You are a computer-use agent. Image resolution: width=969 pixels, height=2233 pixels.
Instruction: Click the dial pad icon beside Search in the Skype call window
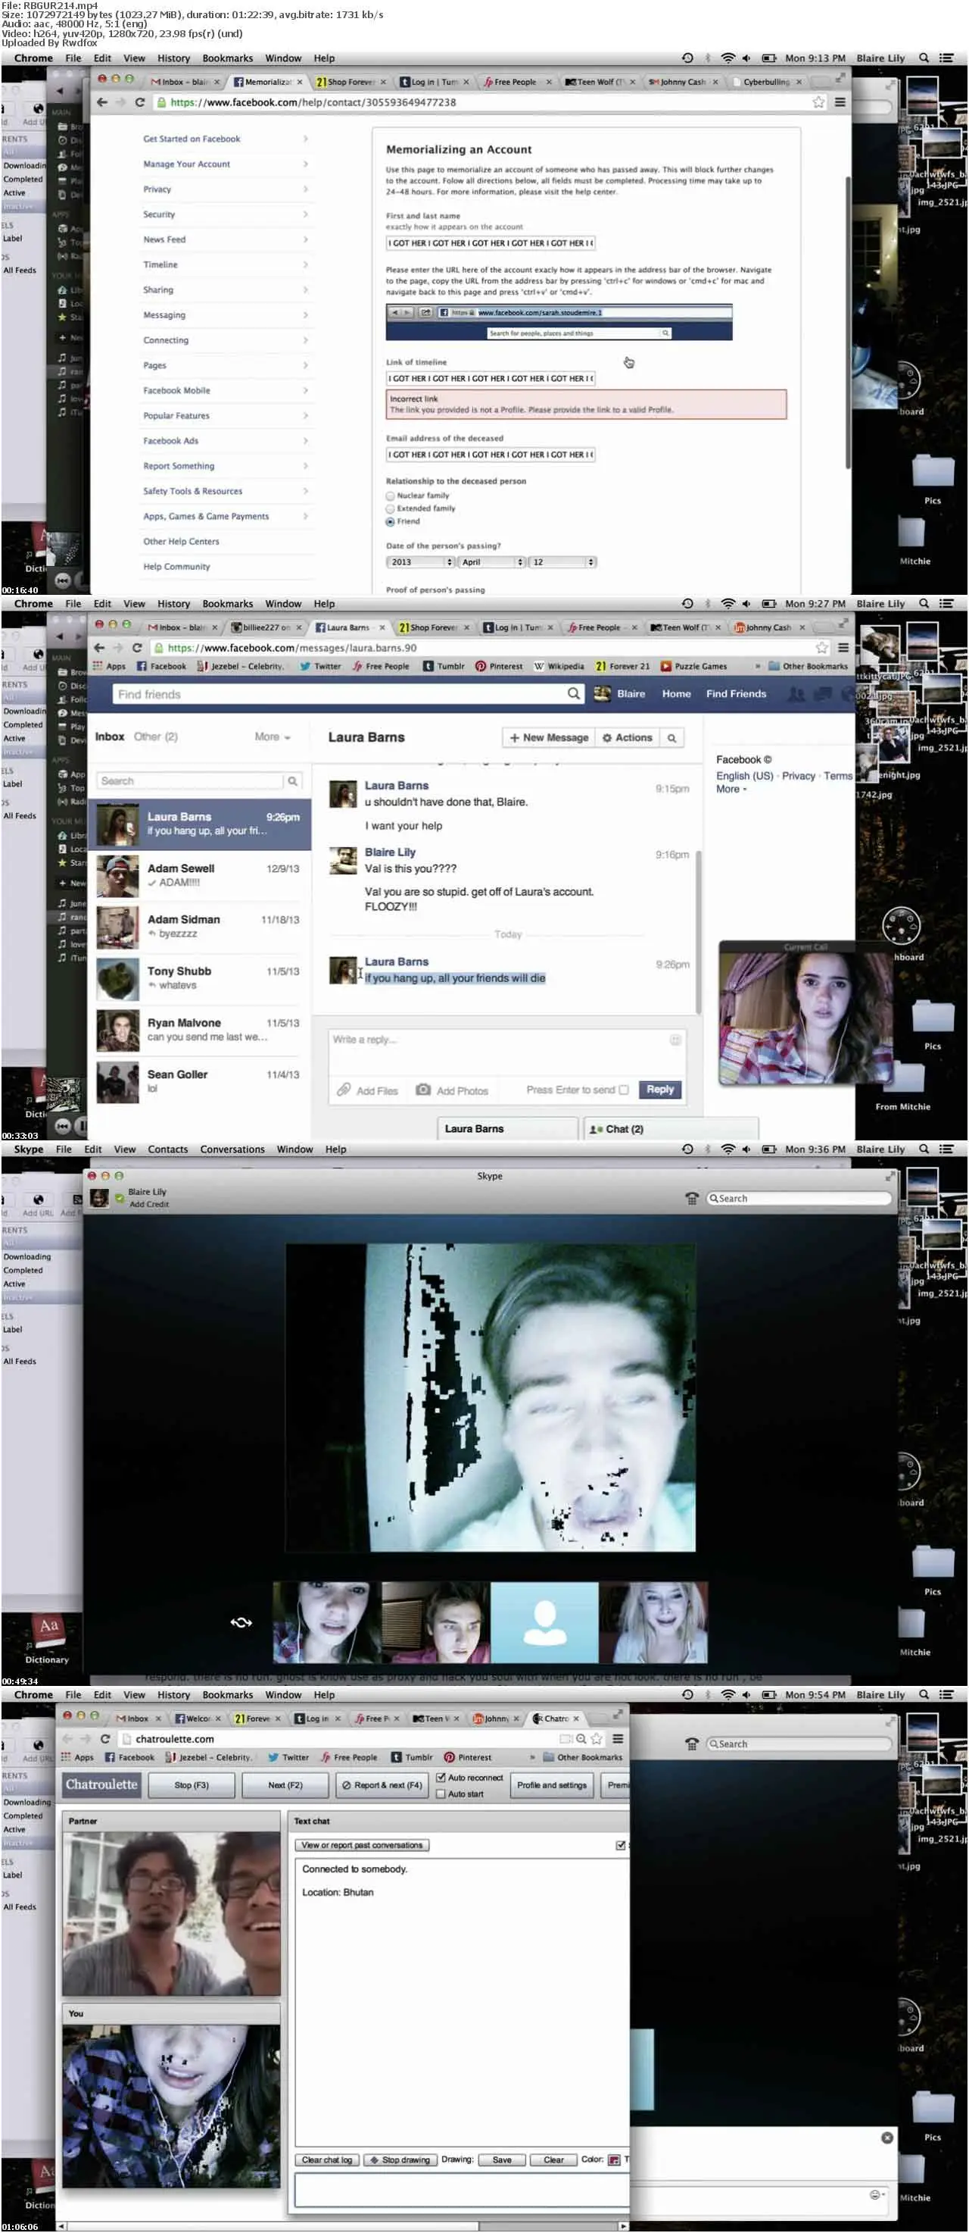tap(692, 1198)
